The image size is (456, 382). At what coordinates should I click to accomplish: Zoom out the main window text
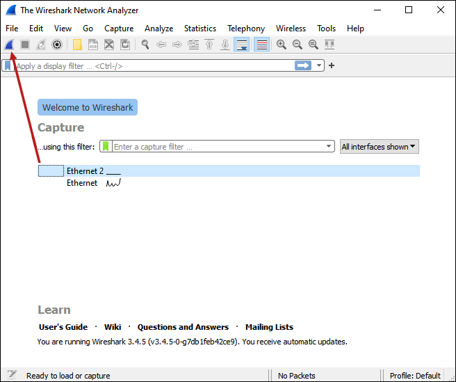pos(298,45)
